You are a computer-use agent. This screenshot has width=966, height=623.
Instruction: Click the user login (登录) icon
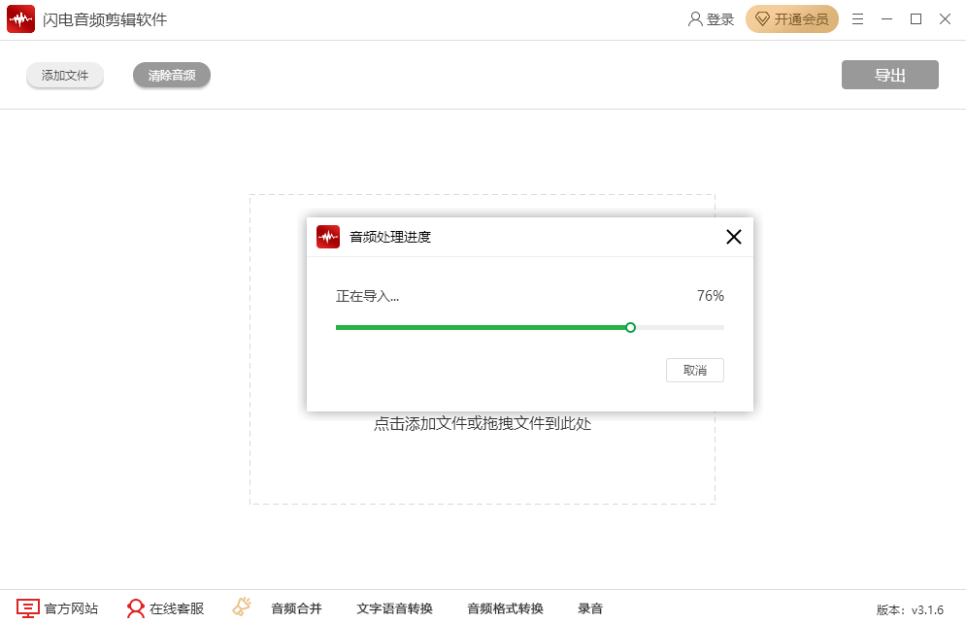coord(695,19)
